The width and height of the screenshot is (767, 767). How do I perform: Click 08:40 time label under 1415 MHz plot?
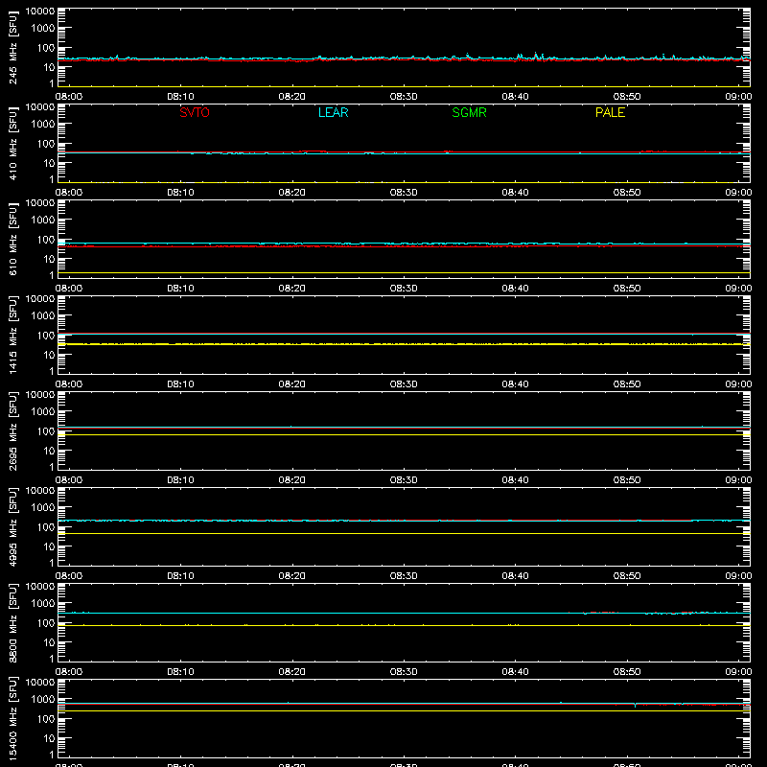[515, 384]
